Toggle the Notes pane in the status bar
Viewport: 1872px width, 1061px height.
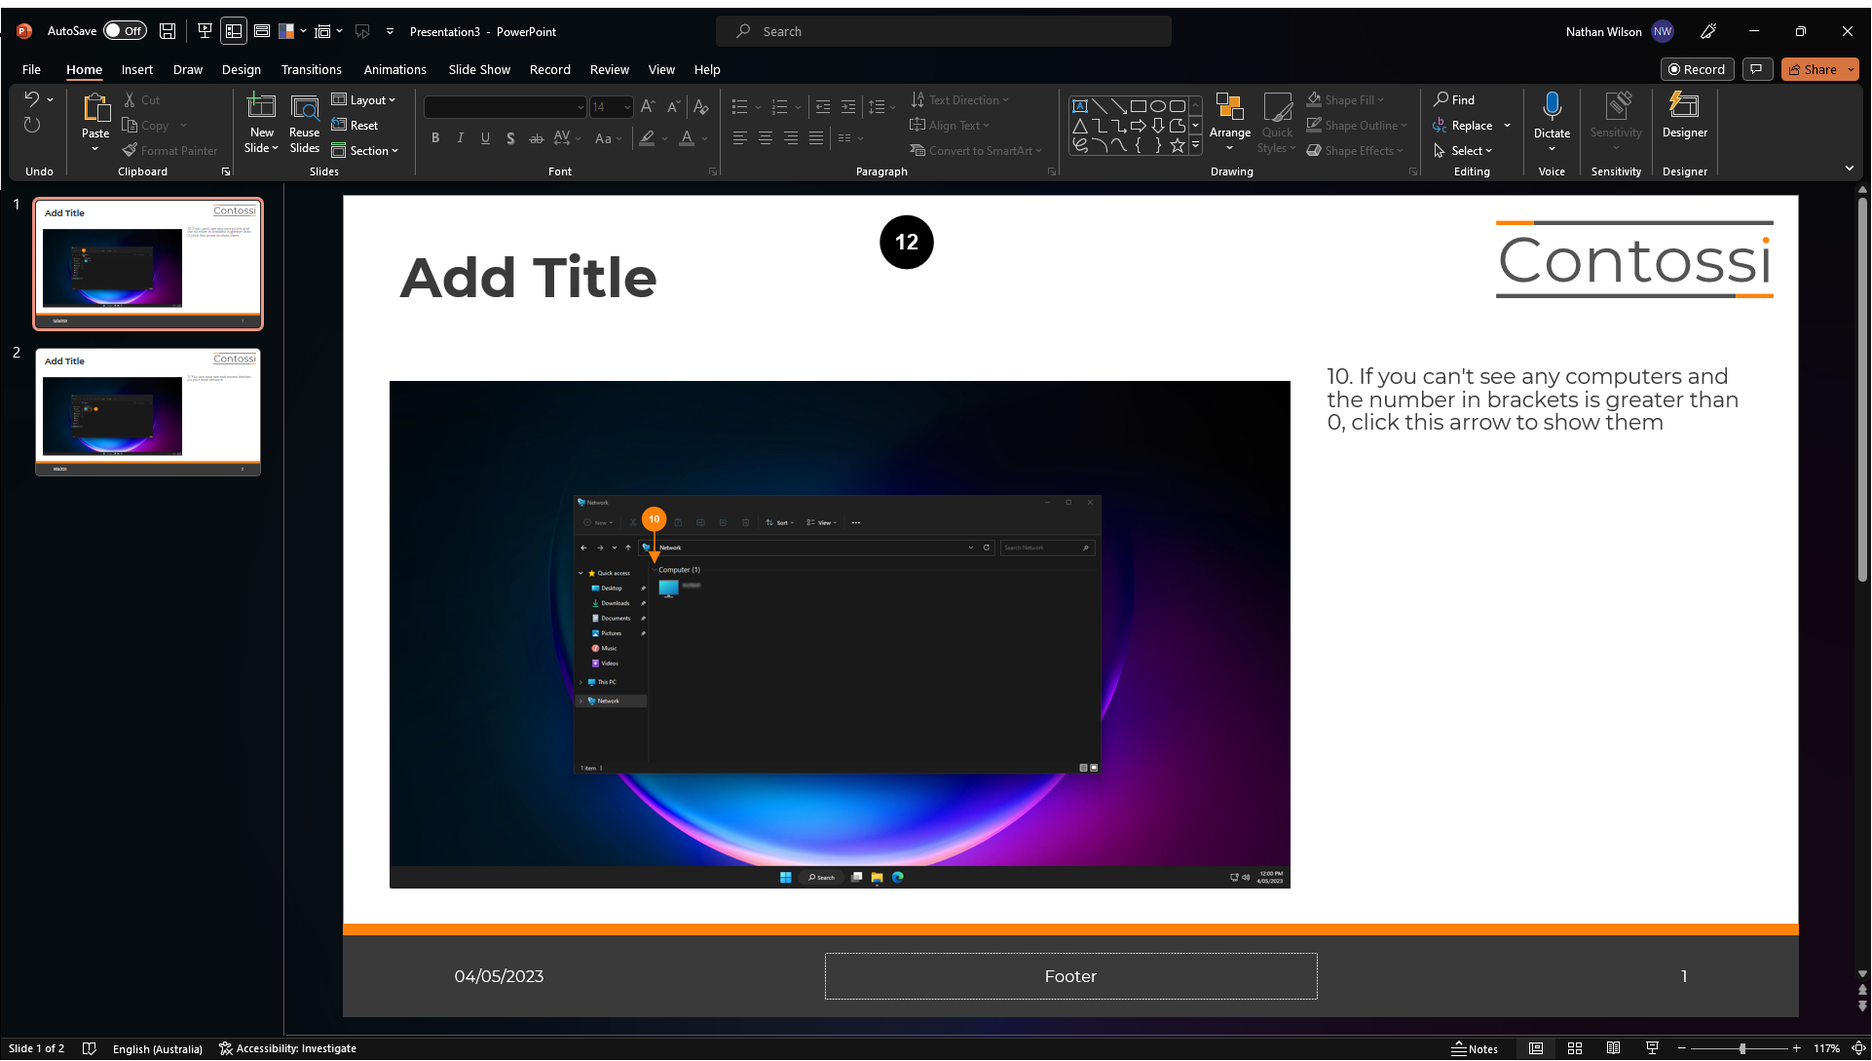coord(1475,1048)
